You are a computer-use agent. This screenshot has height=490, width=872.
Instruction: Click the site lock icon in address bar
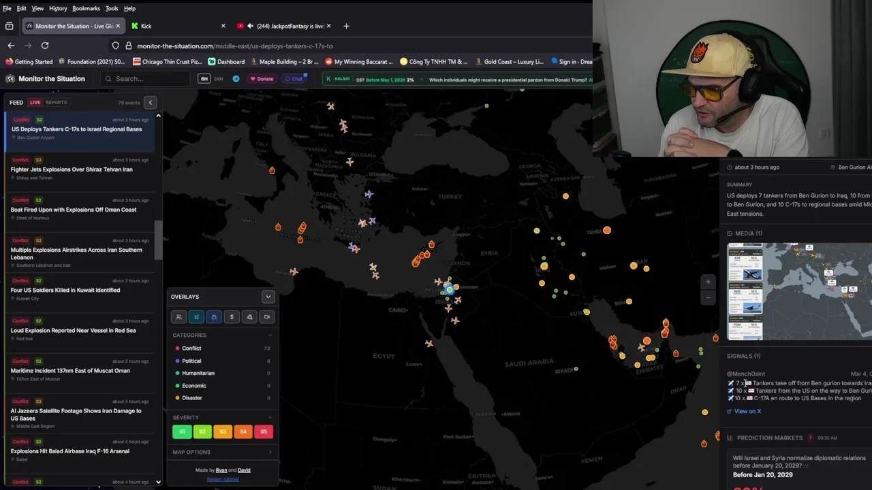coord(128,46)
